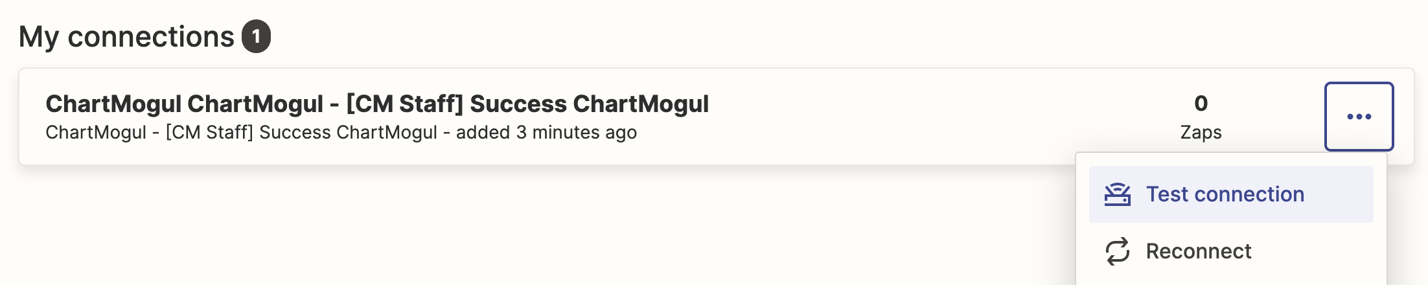Viewport: 1428px width, 285px height.
Task: Click the connection subtitle with added time
Action: click(x=341, y=132)
